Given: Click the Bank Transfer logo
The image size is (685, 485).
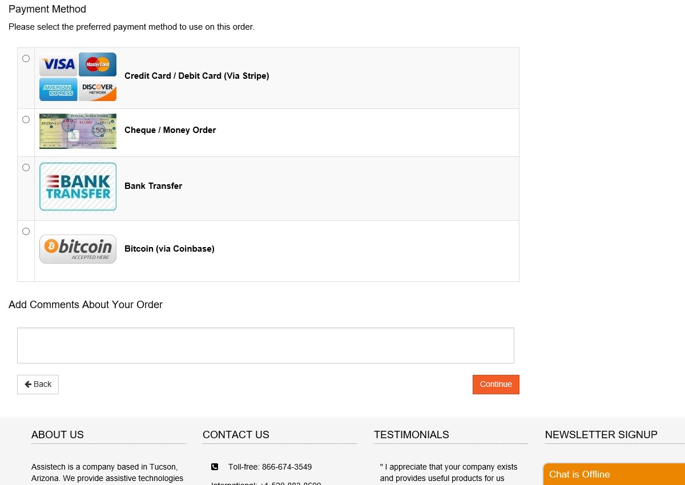Looking at the screenshot, I should pyautogui.click(x=78, y=187).
